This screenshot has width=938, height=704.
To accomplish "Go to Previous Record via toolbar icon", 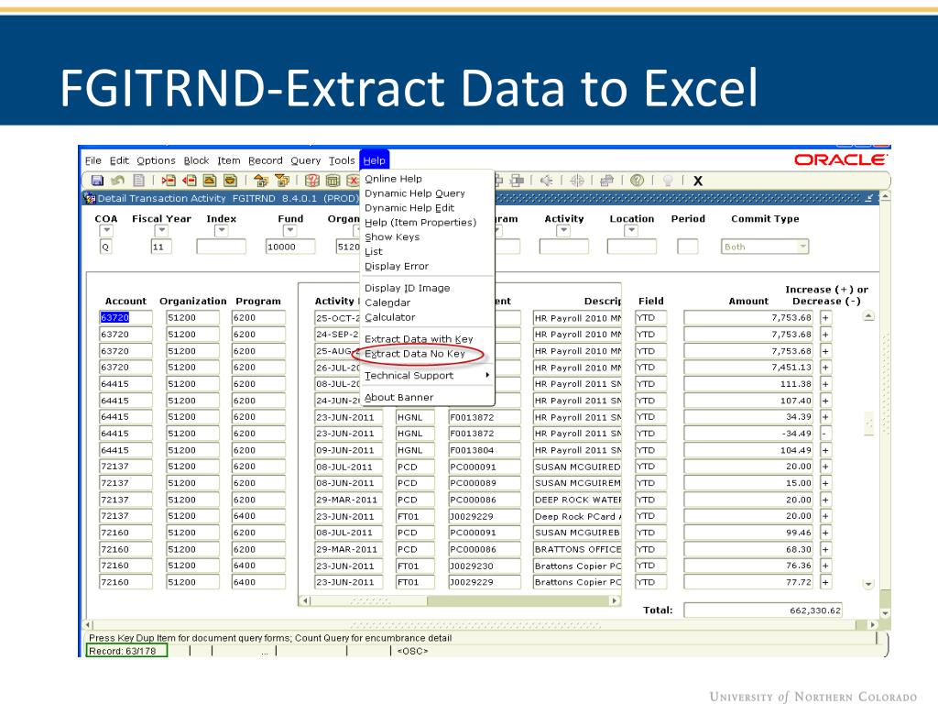I will pyautogui.click(x=210, y=181).
